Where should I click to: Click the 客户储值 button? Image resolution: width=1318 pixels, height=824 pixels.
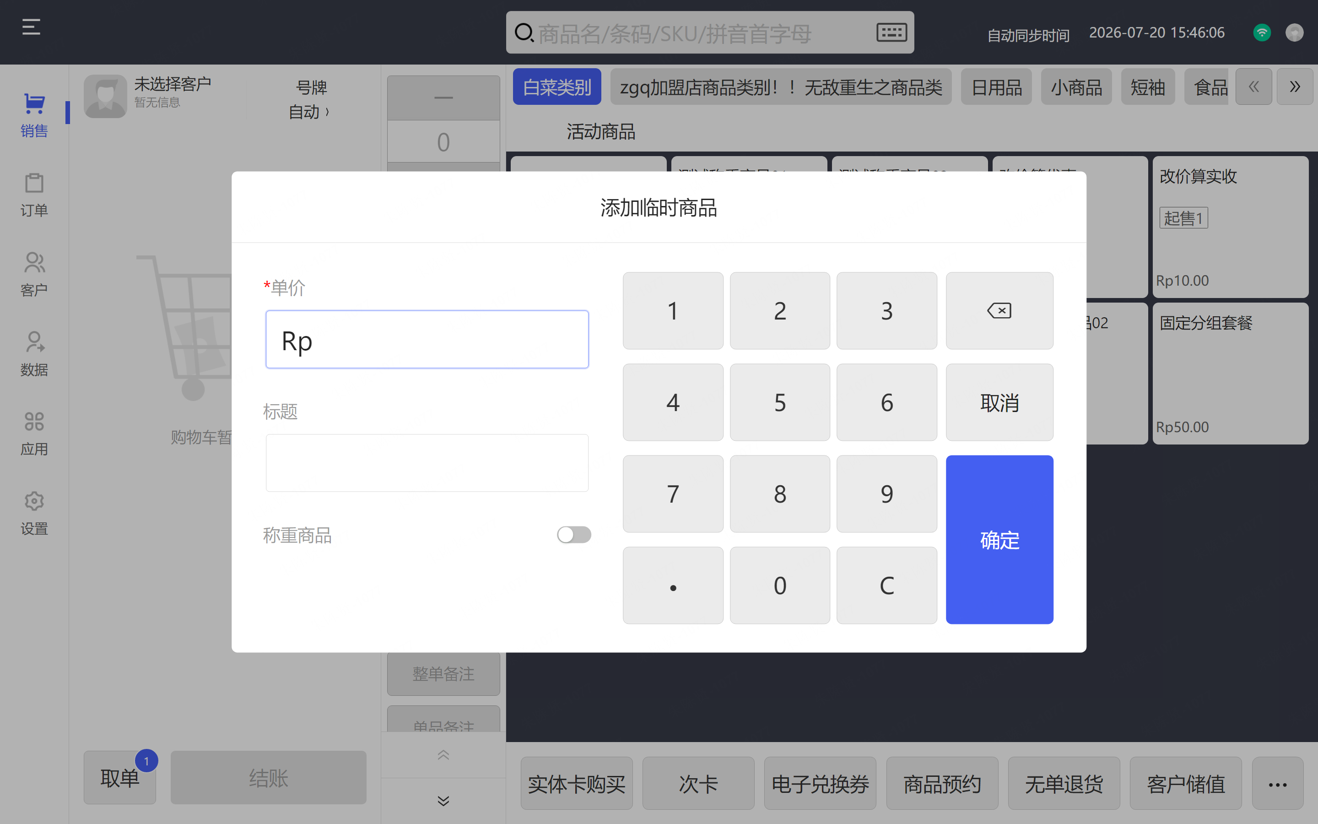coord(1186,784)
